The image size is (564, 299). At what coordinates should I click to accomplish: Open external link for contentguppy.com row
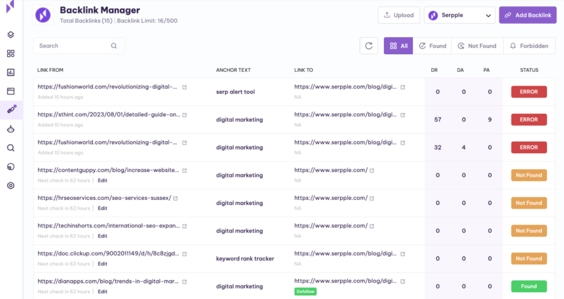pyautogui.click(x=185, y=171)
